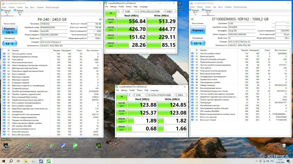This screenshot has width=293, height=164.
Task: Open green CrystalDiskMark desktop shortcut
Action: pos(75,146)
